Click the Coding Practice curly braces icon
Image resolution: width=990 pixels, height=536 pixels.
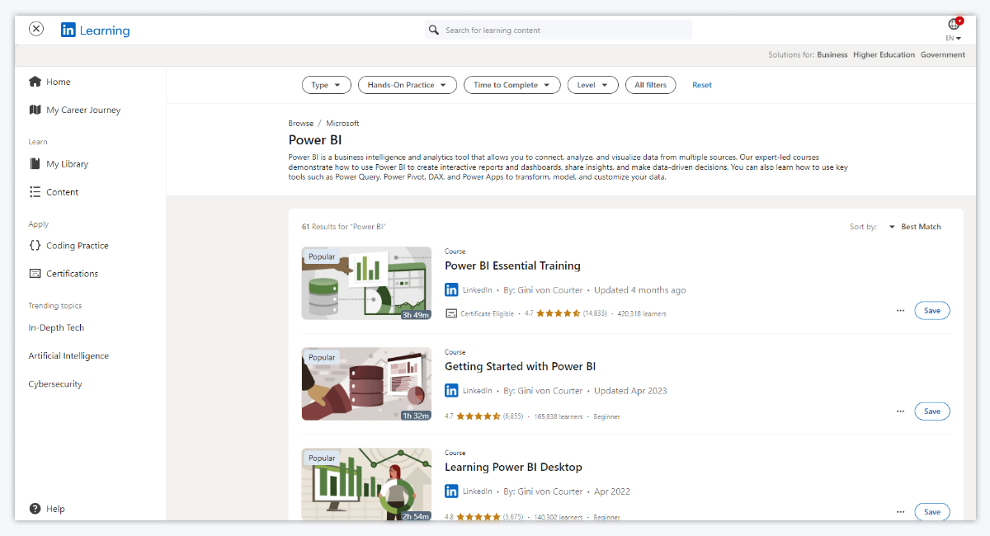pos(35,246)
